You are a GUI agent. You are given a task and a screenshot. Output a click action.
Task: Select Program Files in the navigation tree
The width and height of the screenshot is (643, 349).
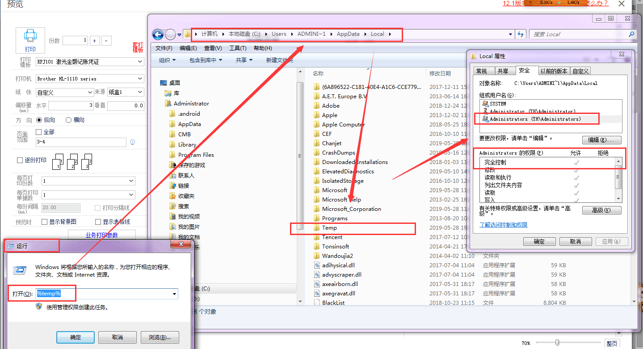tap(196, 155)
